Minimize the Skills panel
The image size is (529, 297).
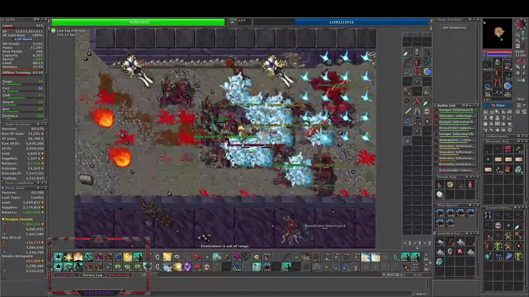click(43, 19)
